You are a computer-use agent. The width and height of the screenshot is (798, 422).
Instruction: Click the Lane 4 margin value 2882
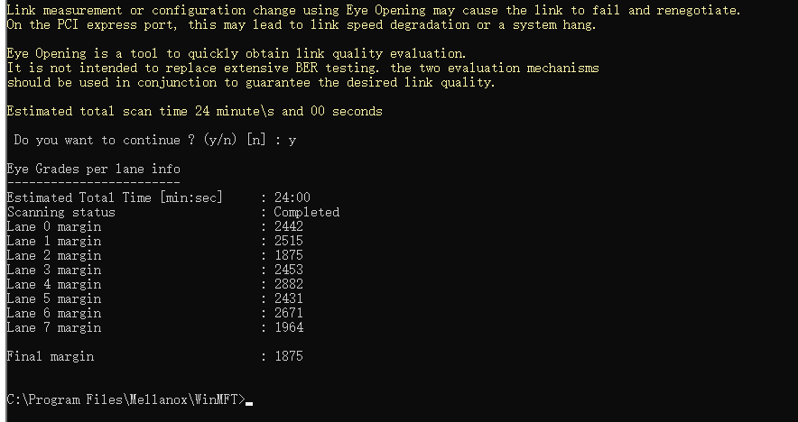tap(288, 285)
